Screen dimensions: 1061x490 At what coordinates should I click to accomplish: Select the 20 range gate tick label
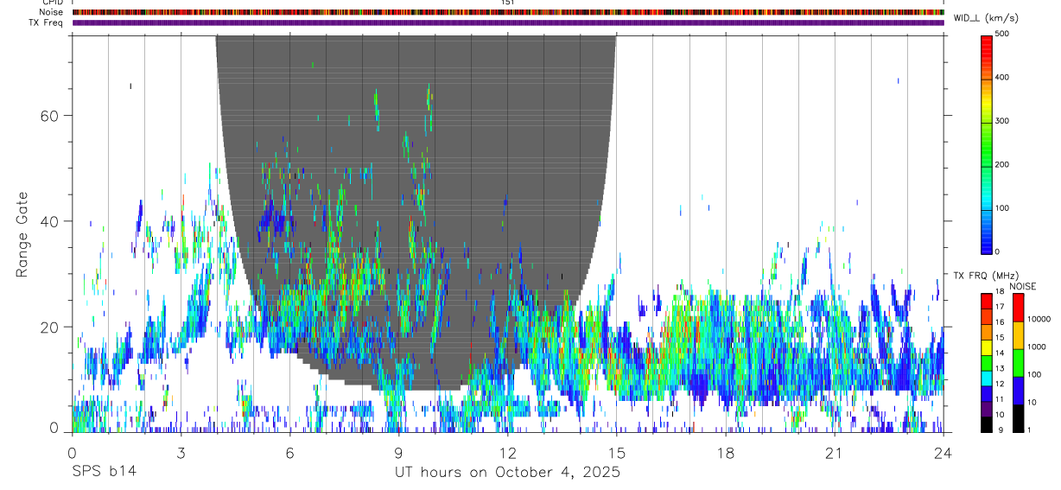coord(49,328)
